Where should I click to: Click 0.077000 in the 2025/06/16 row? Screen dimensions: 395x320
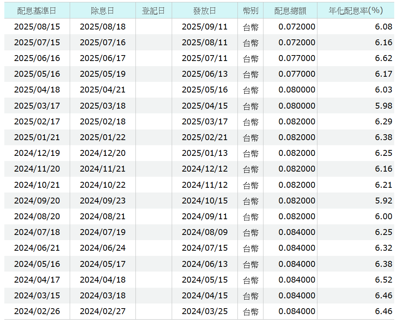297,58
